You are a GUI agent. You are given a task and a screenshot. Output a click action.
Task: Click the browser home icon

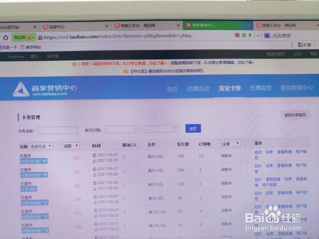coord(5,38)
